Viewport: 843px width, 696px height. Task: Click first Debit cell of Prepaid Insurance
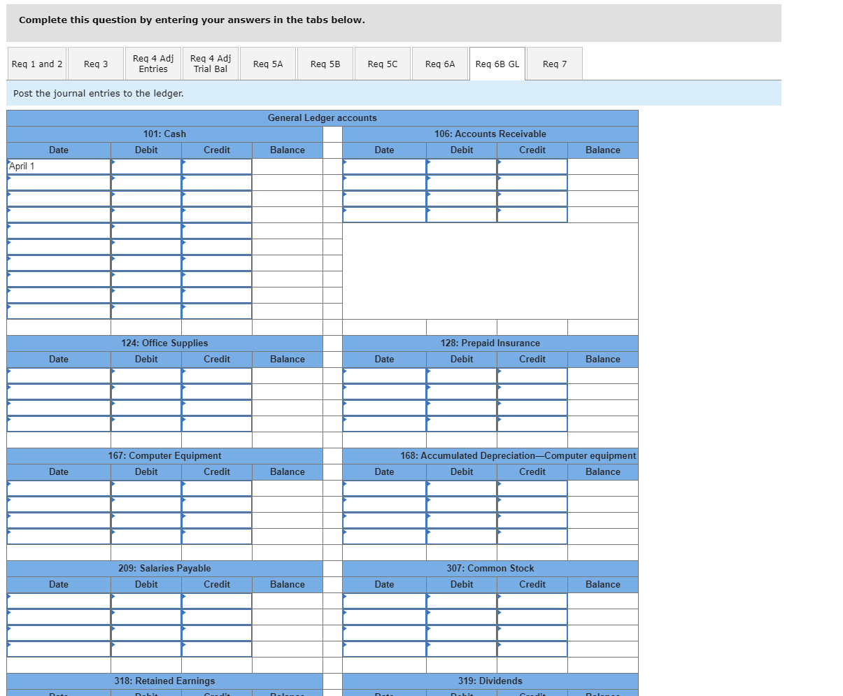coord(462,376)
